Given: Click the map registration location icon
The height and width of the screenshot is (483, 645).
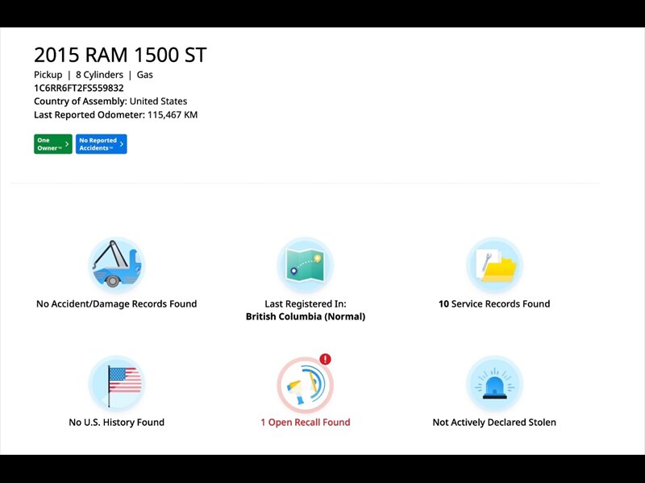Looking at the screenshot, I should [305, 266].
